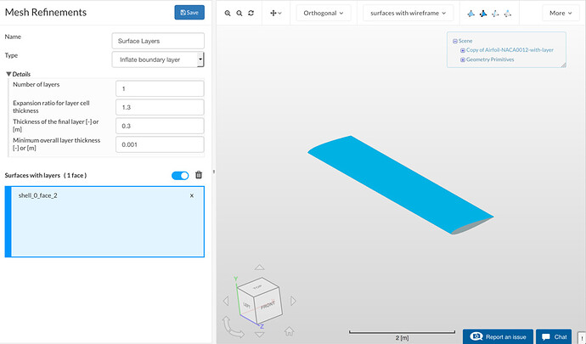Click the TOP face of orientation cube

pos(258,287)
